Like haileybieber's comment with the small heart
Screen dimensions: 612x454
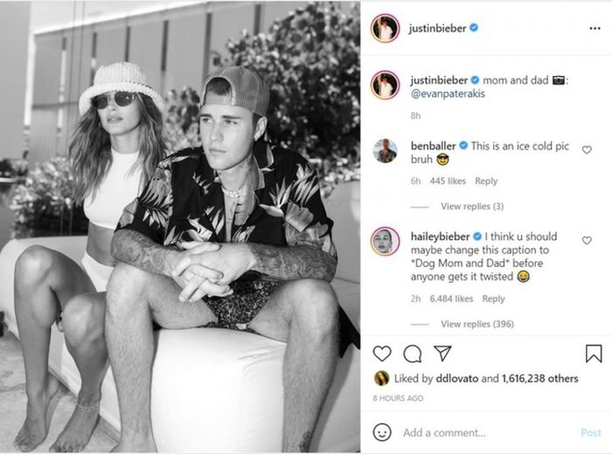[x=587, y=240]
